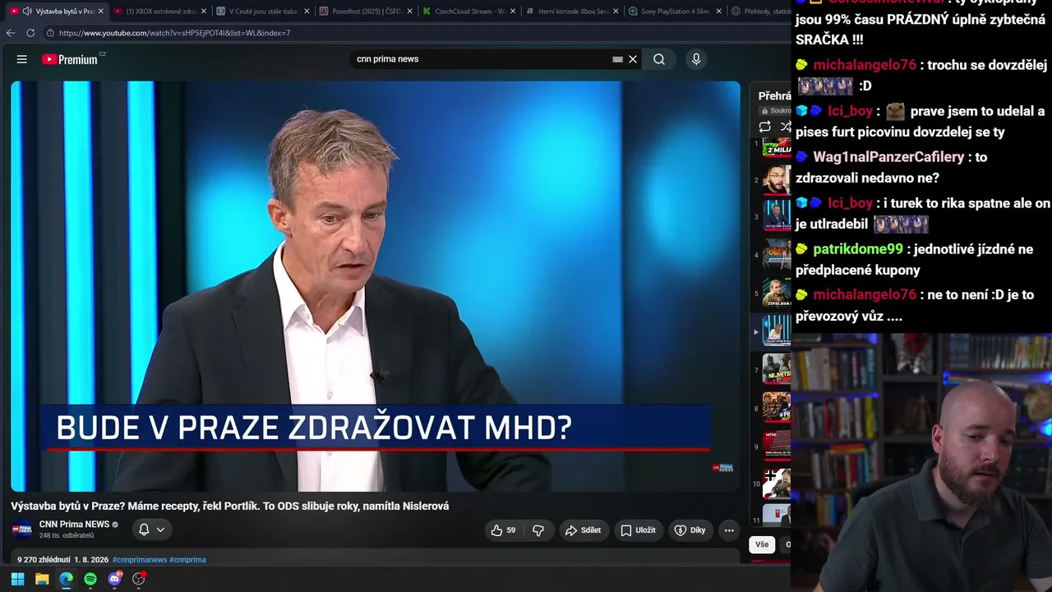1052x592 pixels.
Task: Click the video player to pause playback
Action: 376,285
